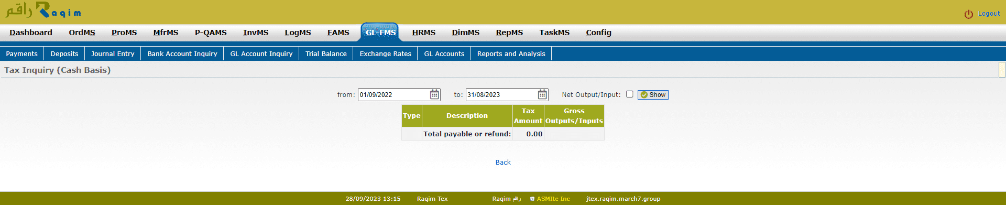Viewport: 1006px width, 205px height.
Task: Open the to-date calendar picker
Action: coord(542,94)
